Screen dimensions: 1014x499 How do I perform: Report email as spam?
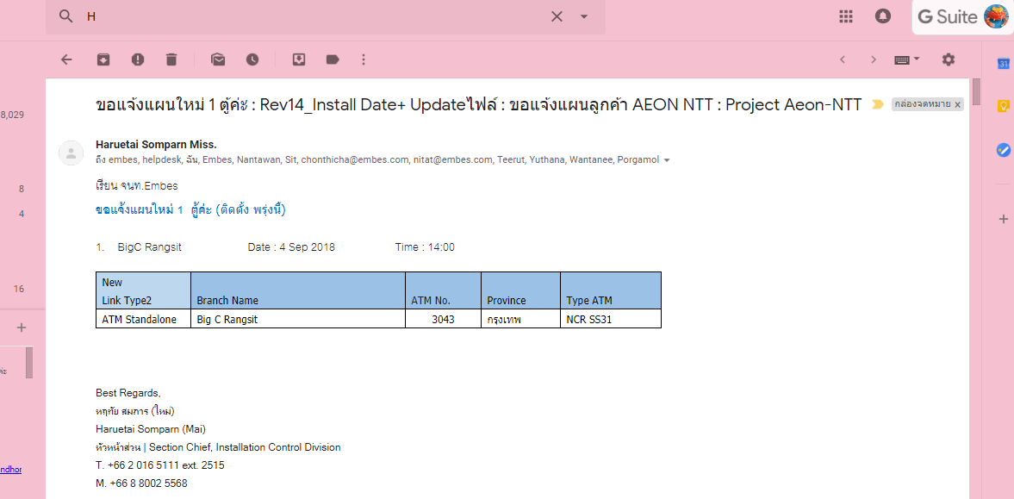tap(137, 59)
